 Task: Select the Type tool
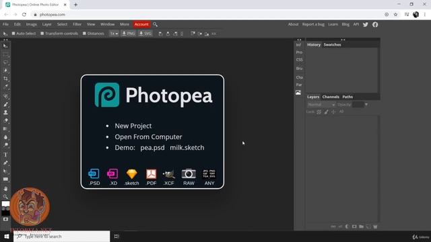[x=5, y=155]
